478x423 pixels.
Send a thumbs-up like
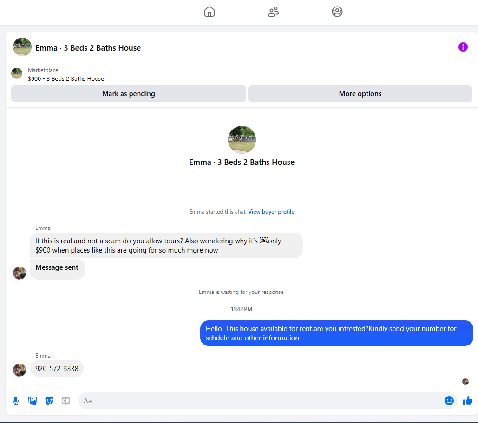[468, 401]
